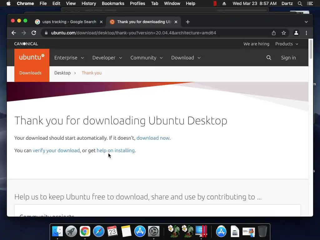Open the Chrome profile avatar icon
The width and height of the screenshot is (320, 240).
296,33
